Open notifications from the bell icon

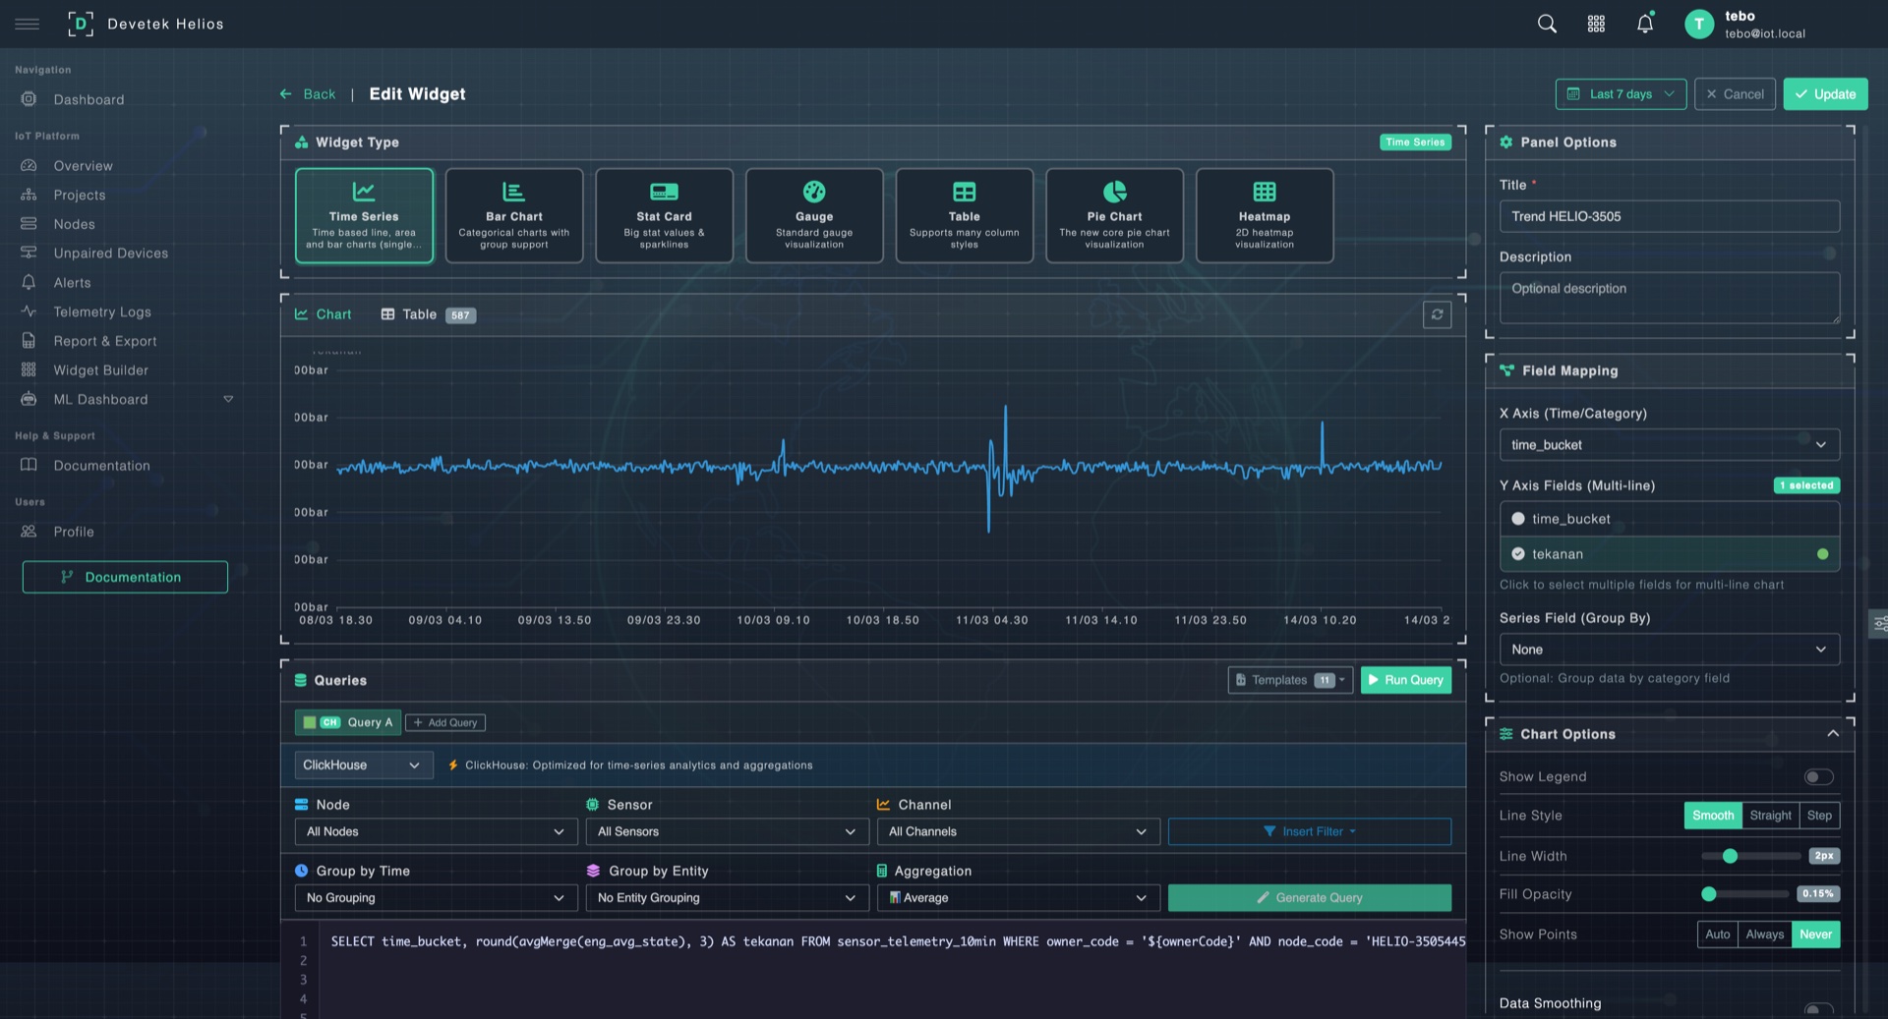tap(1644, 23)
